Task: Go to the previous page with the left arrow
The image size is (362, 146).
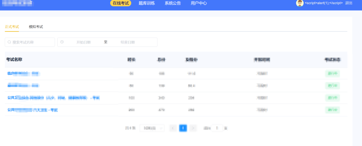Action: [x=173, y=128]
